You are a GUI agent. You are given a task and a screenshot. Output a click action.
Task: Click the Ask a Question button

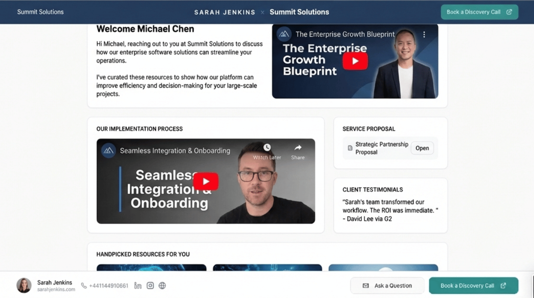[387, 286]
